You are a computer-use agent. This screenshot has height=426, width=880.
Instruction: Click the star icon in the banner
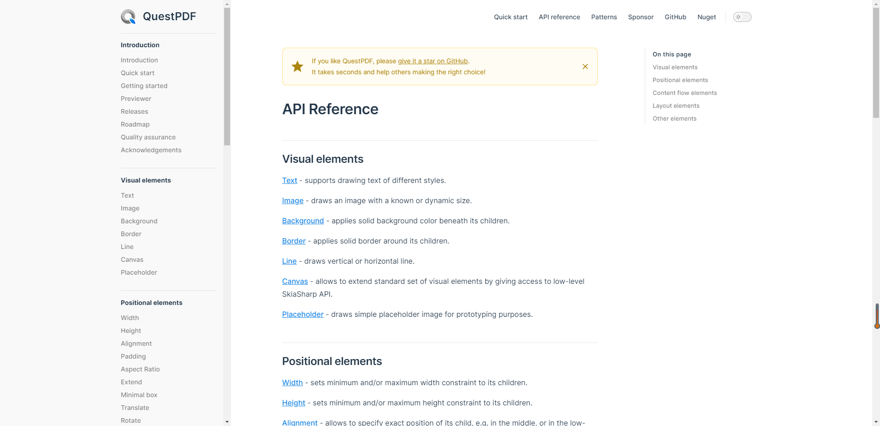tap(297, 66)
